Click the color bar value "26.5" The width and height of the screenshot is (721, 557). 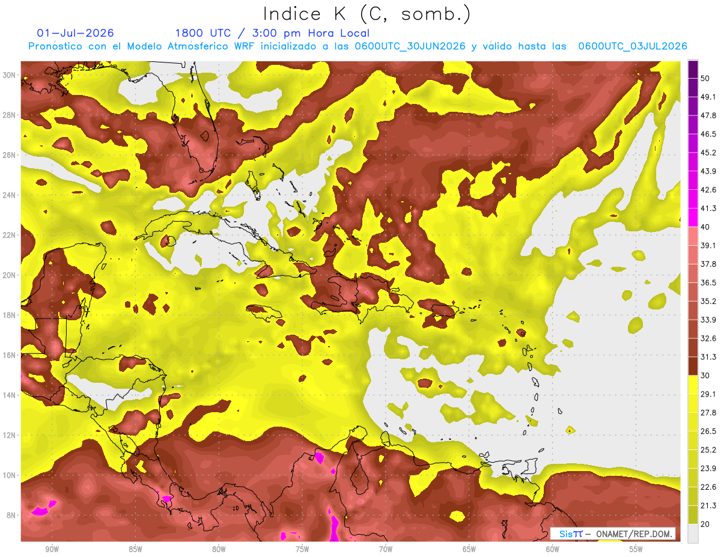pos(709,432)
